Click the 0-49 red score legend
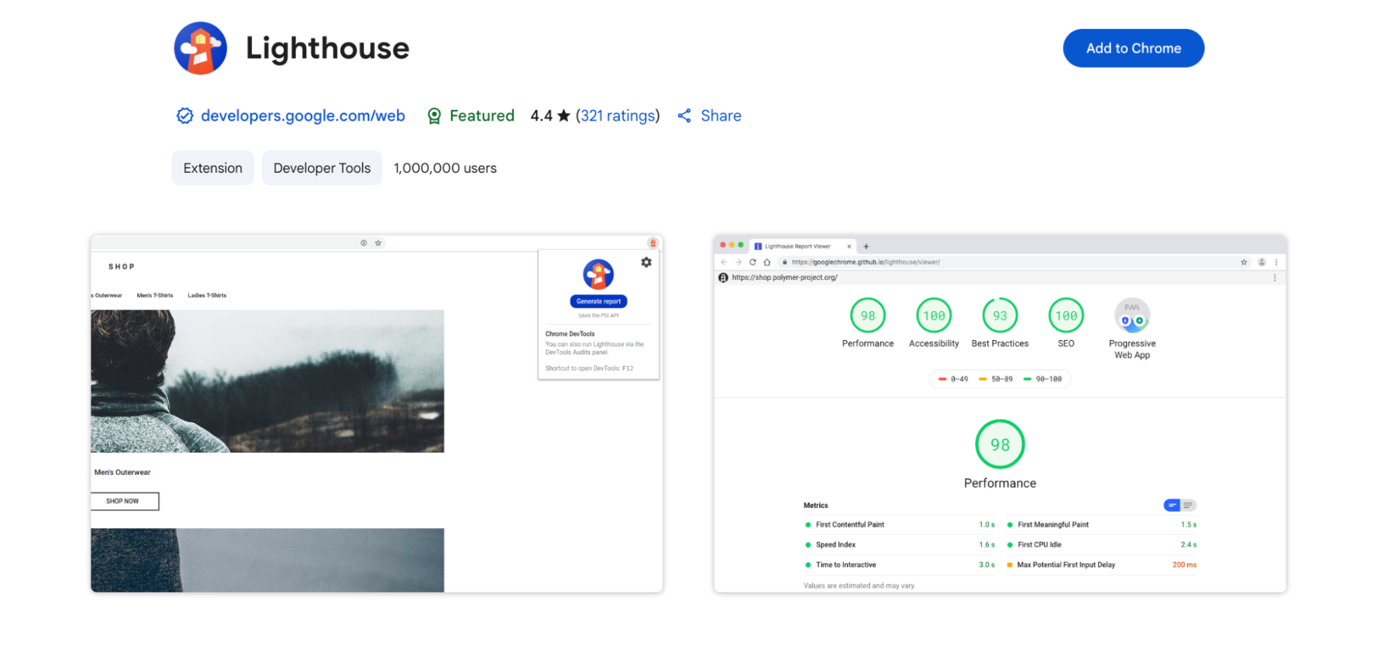 click(x=953, y=379)
